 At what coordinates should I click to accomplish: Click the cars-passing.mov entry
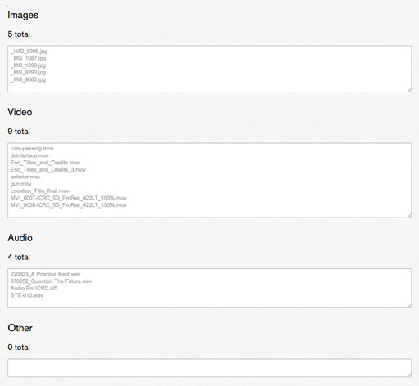[x=32, y=149]
